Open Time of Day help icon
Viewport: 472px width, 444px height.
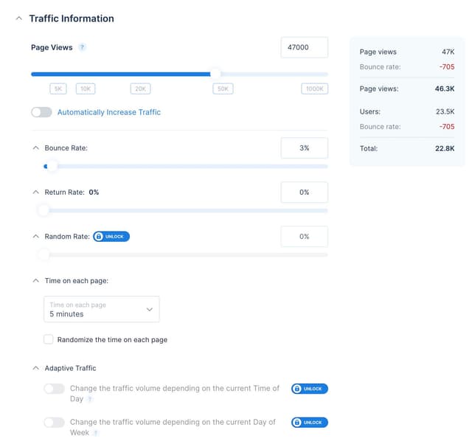click(x=90, y=399)
